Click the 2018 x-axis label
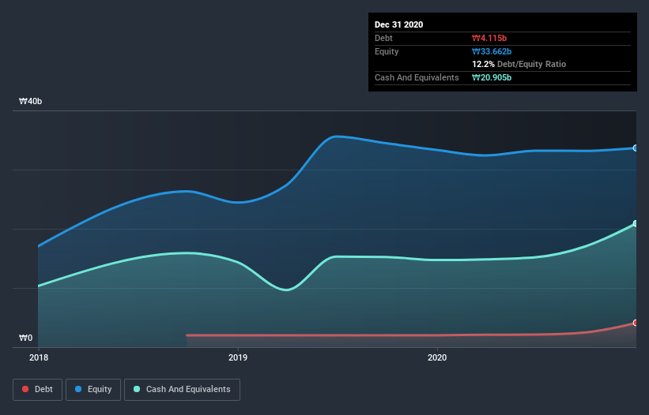 (x=39, y=357)
